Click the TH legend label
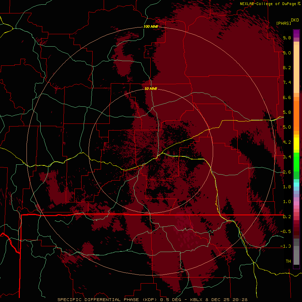 [288, 261]
